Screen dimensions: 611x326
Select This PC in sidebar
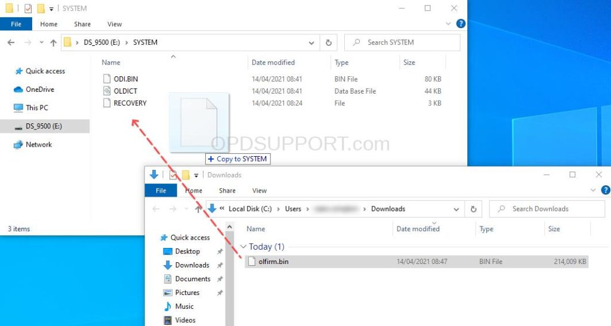pyautogui.click(x=36, y=108)
